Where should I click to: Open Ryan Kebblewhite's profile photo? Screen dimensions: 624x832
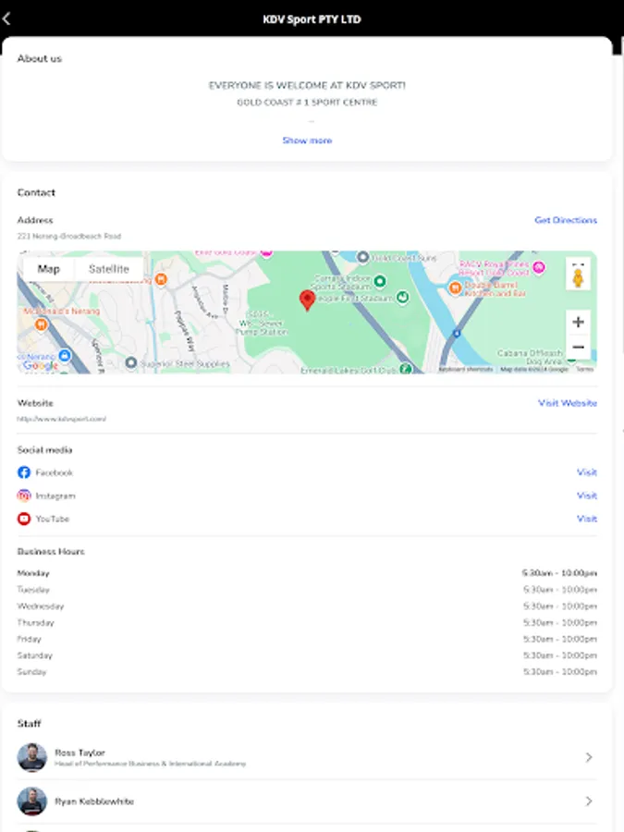coord(32,801)
